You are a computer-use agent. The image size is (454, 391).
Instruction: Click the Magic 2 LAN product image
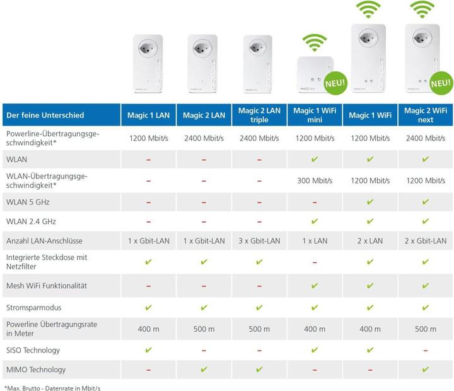tap(202, 64)
